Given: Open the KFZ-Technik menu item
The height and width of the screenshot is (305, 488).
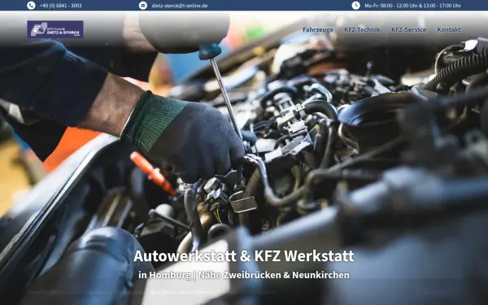Looking at the screenshot, I should (x=362, y=29).
